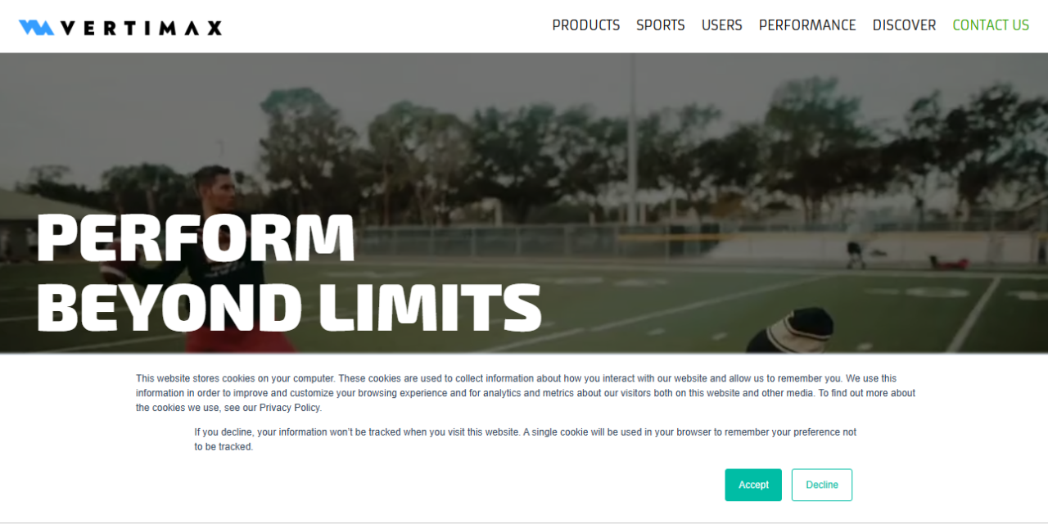Expand the USERS menu item

coord(722,25)
